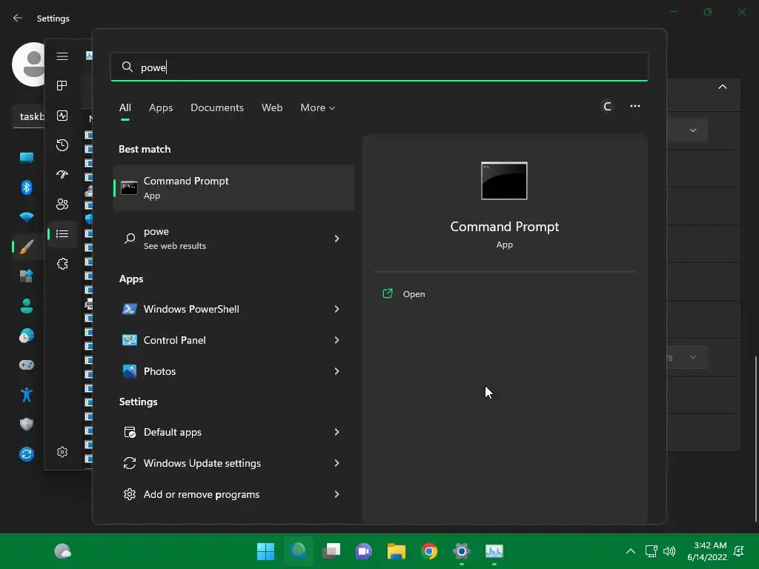Click the Add or remove programs gear icon
This screenshot has height=569, width=759.
tap(129, 494)
